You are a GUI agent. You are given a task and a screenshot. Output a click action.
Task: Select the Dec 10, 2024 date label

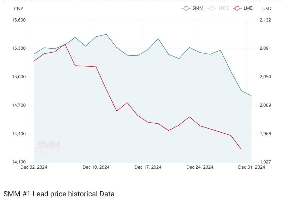coord(96,167)
